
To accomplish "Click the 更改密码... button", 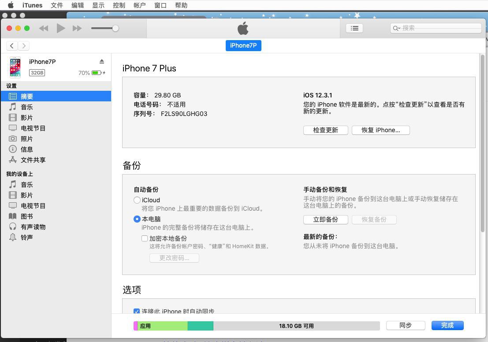I will click(x=174, y=258).
